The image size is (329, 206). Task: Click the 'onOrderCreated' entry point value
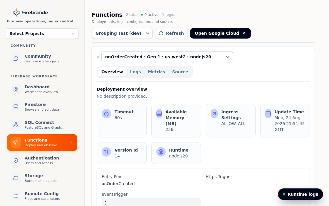click(118, 184)
